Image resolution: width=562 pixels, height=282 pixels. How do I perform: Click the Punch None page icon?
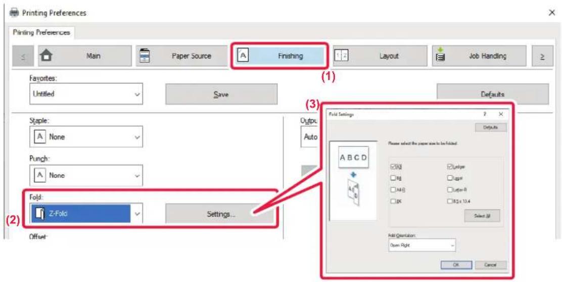39,176
